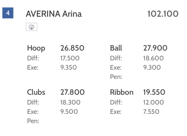Click the Hoop apparatus label
This screenshot has height=136, width=187.
click(36, 48)
